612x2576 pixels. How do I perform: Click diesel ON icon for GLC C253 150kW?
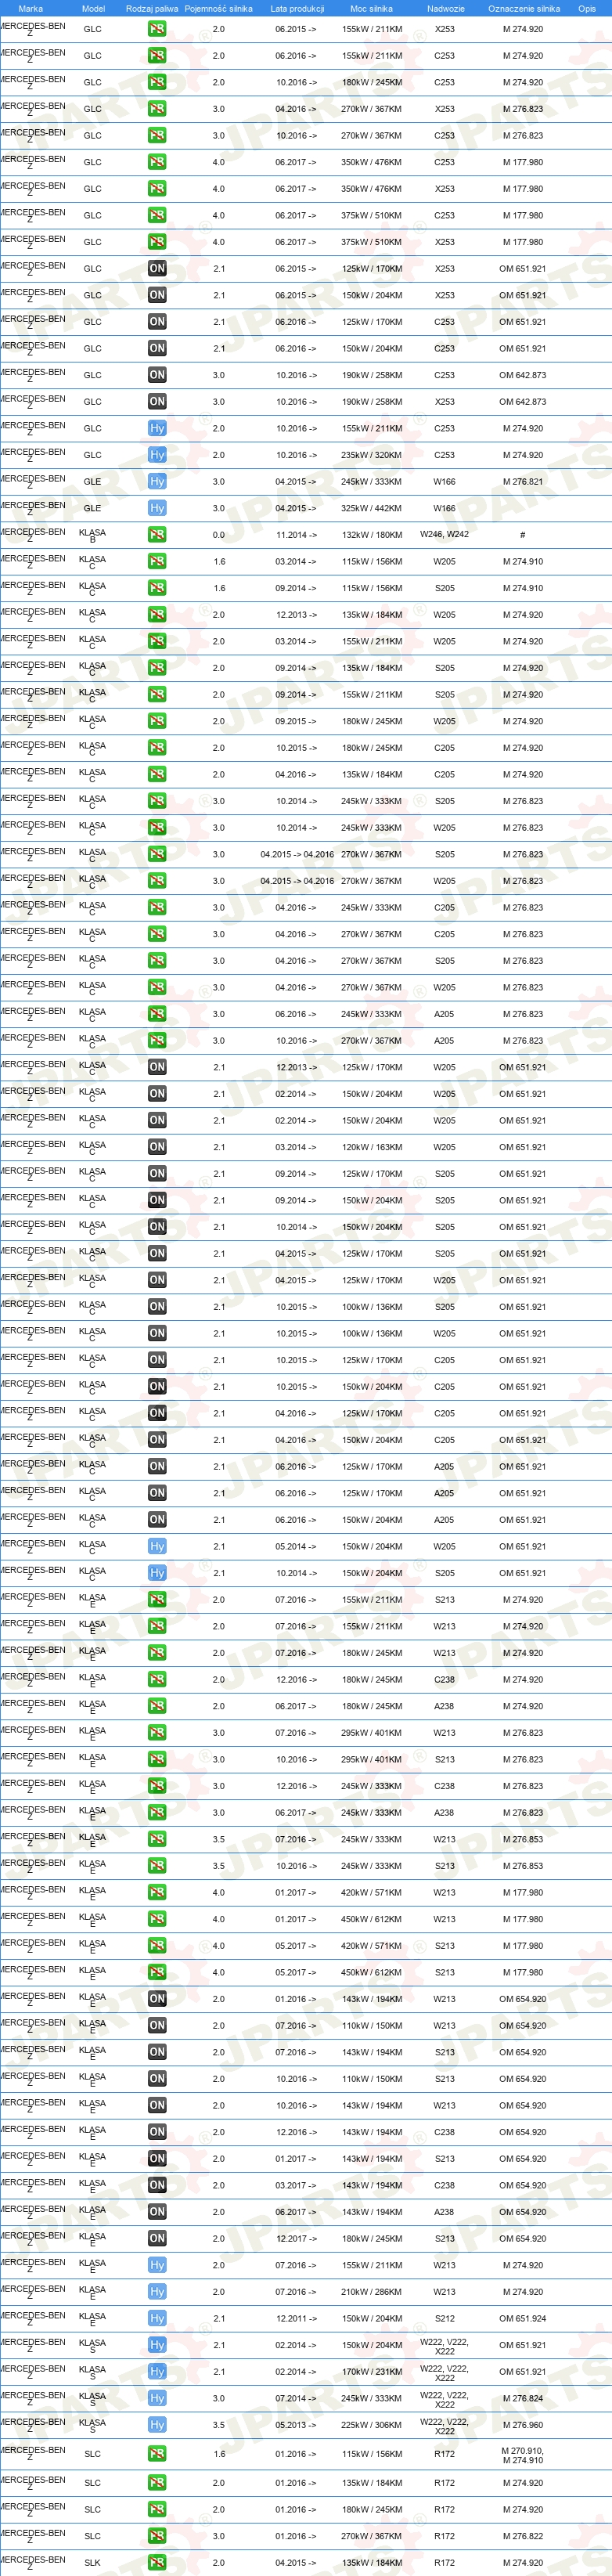coord(157,348)
